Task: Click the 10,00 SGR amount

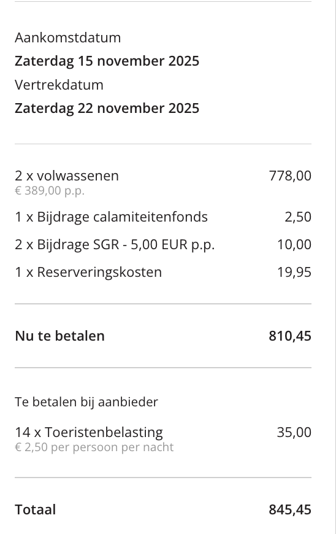Action: 294,244
